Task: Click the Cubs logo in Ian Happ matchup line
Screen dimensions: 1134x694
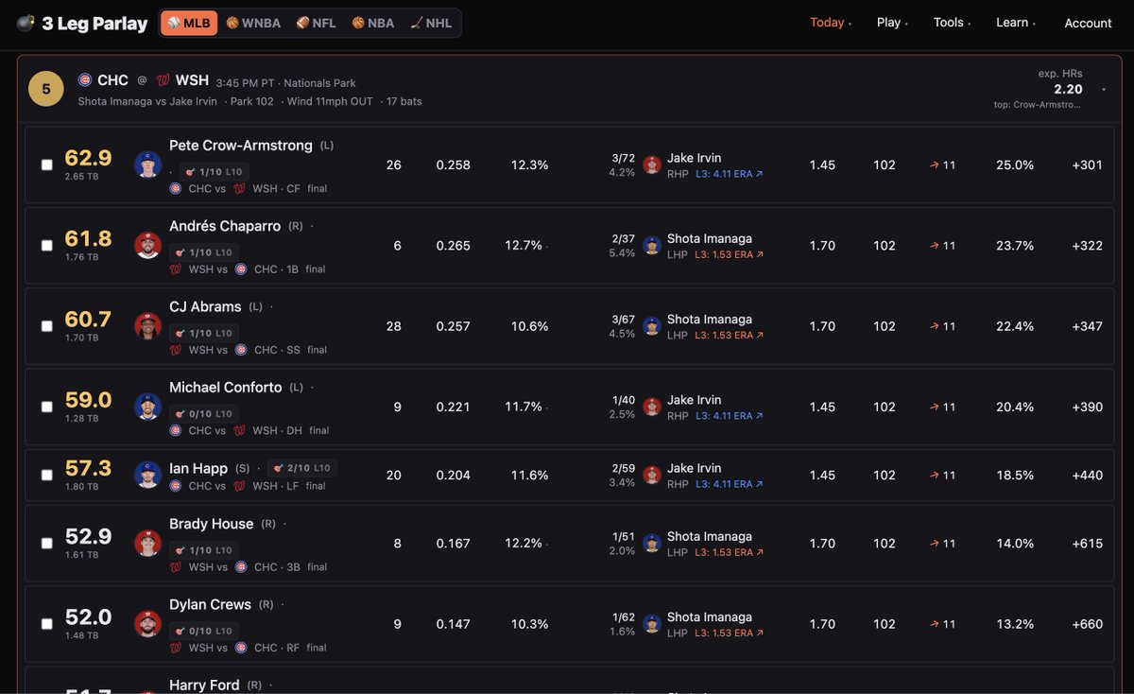Action: tap(176, 486)
